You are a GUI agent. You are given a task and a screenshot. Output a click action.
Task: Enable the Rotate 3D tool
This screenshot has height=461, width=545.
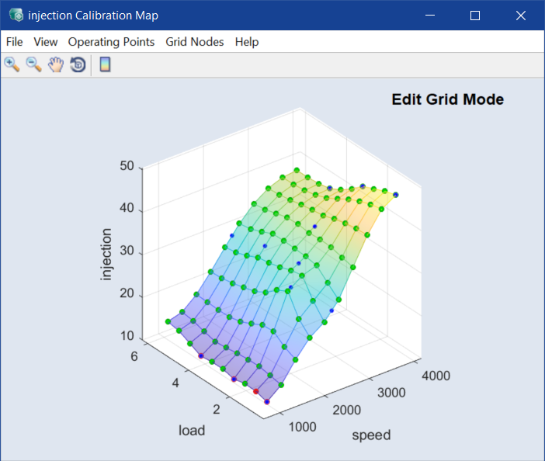click(77, 64)
